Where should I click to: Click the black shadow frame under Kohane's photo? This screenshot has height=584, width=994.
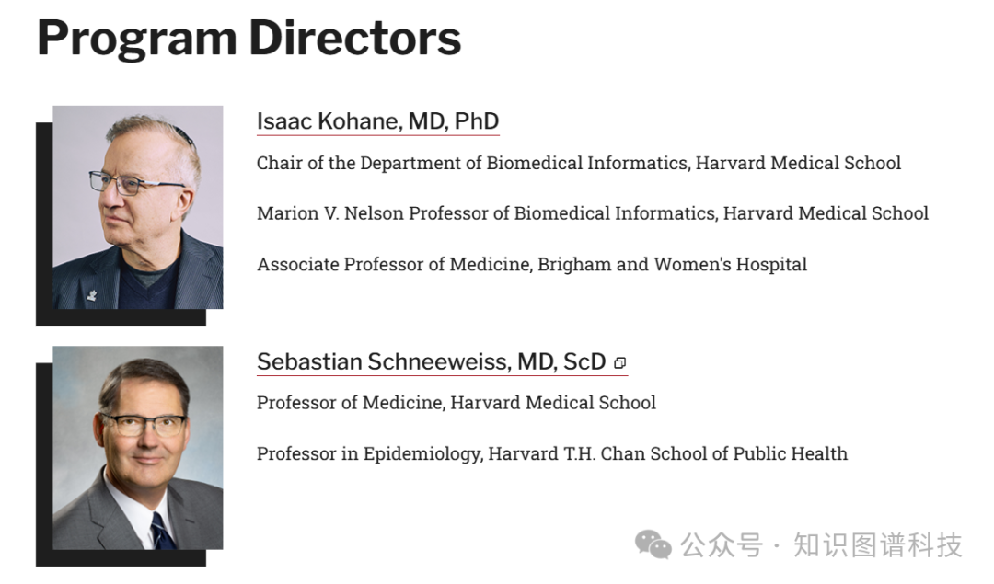121,317
